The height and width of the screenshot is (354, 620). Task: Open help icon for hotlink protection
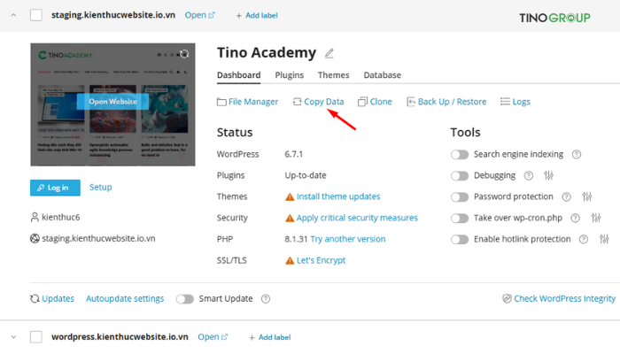pos(584,240)
